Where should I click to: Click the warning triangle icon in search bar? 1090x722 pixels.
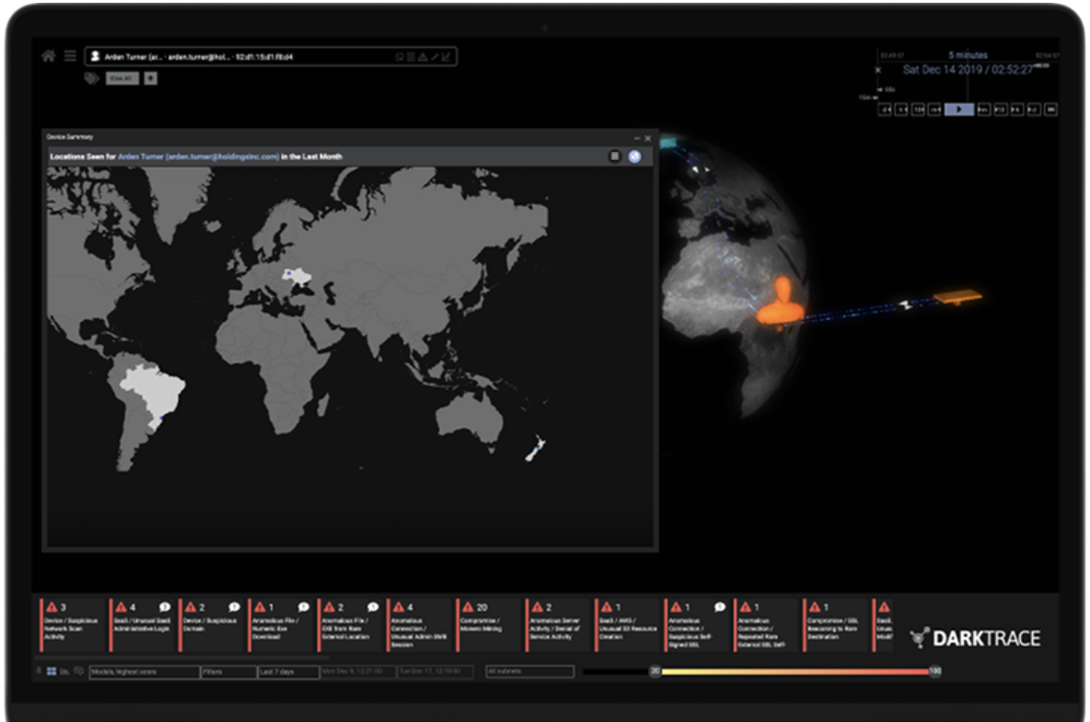[x=423, y=57]
